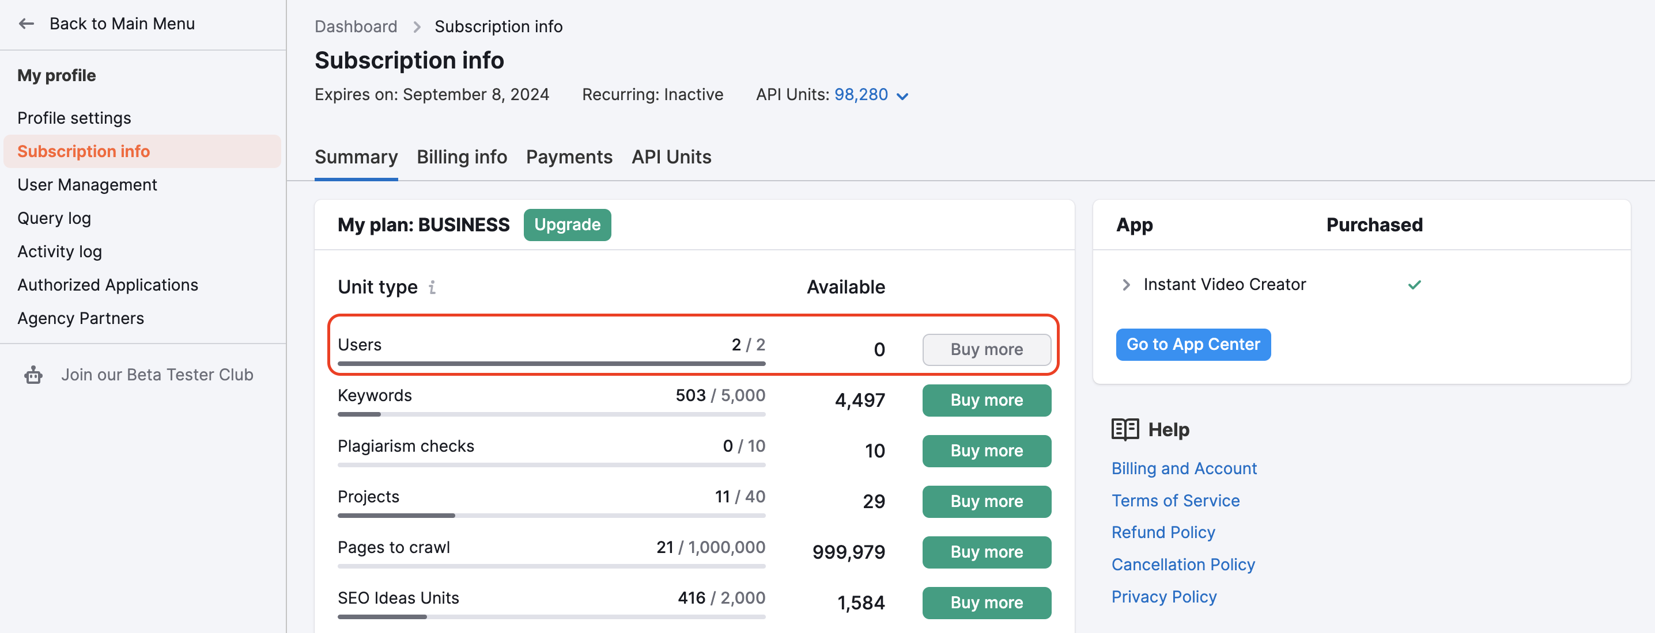Click the Help book icon
1655x633 pixels.
click(x=1124, y=429)
